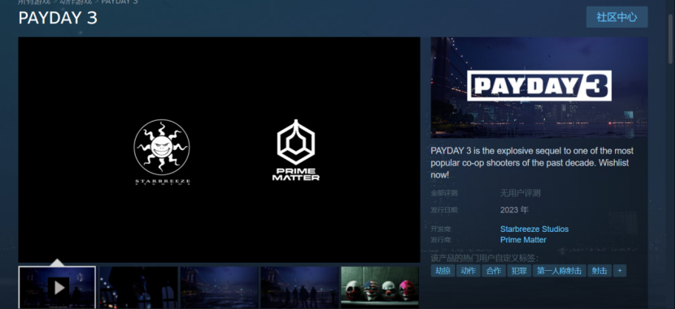The image size is (676, 309).
Task: Click the Starbreeze Studios developer link
Action: click(x=534, y=229)
